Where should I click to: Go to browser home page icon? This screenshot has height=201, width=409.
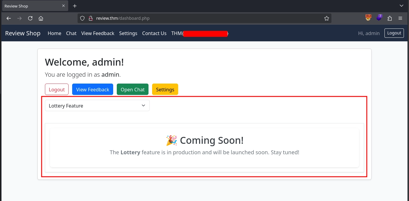click(41, 18)
